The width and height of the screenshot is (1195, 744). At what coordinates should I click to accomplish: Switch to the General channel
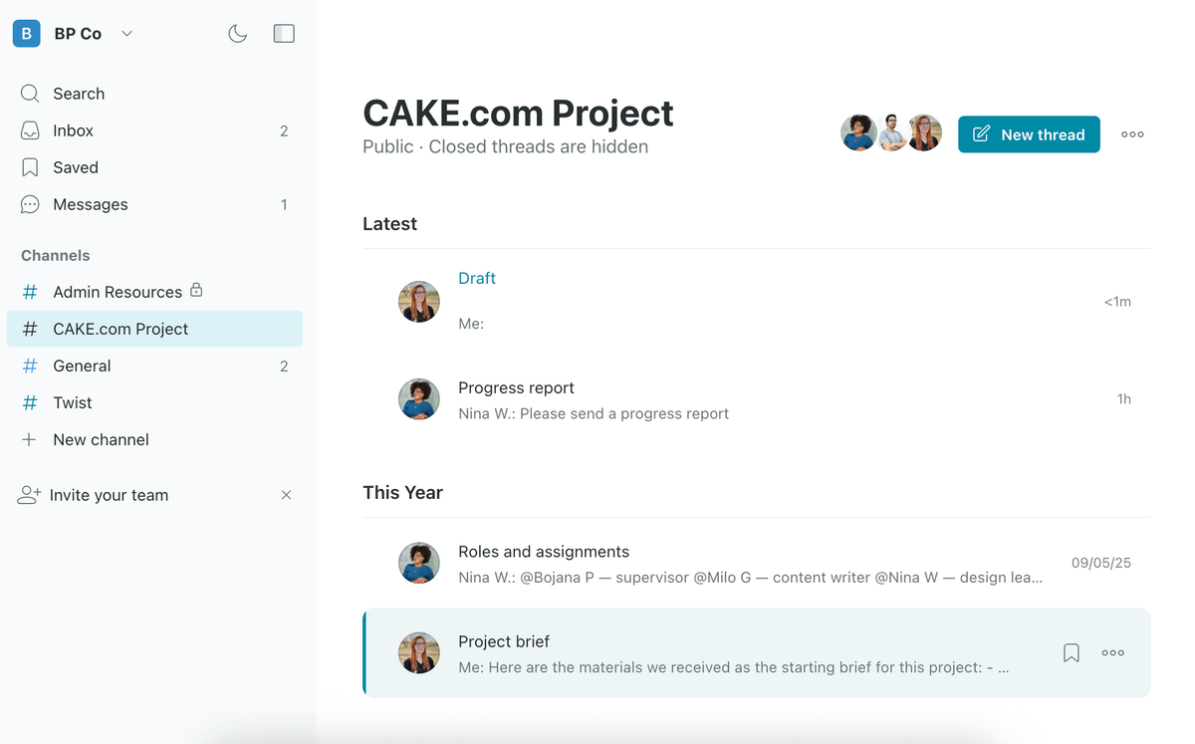tap(82, 366)
